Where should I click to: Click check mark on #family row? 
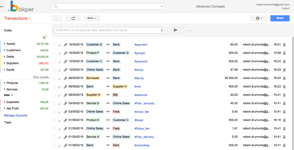tap(60, 78)
